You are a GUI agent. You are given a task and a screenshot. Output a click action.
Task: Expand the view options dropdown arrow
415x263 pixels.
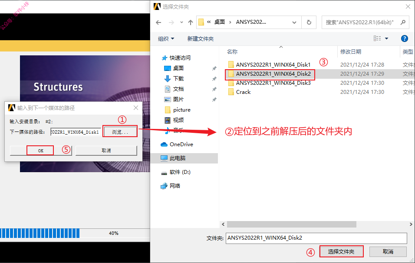click(x=386, y=38)
